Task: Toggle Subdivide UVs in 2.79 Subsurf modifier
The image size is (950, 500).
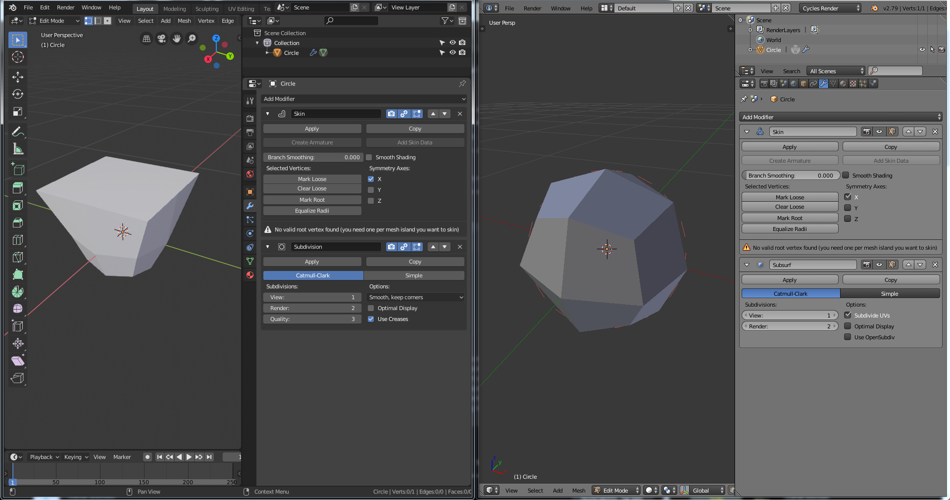Action: point(848,315)
